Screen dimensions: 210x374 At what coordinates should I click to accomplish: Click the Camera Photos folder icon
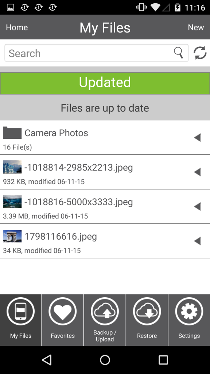[x=12, y=133]
